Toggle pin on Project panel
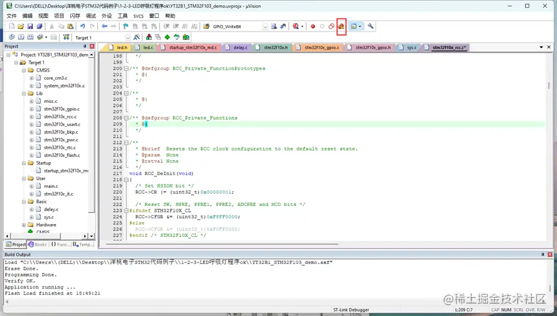This screenshot has height=316, width=557. [84, 46]
